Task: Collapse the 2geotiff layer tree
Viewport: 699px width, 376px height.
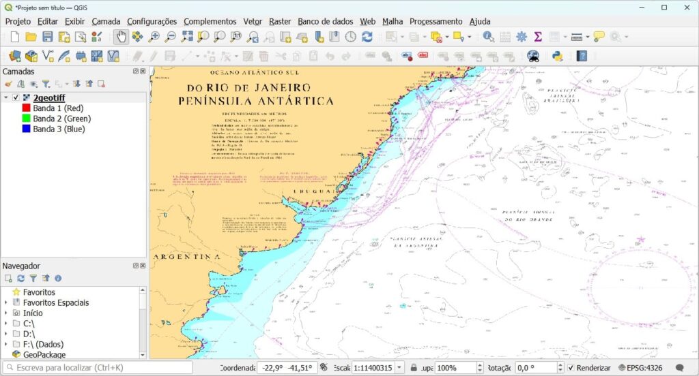Action: pyautogui.click(x=6, y=97)
